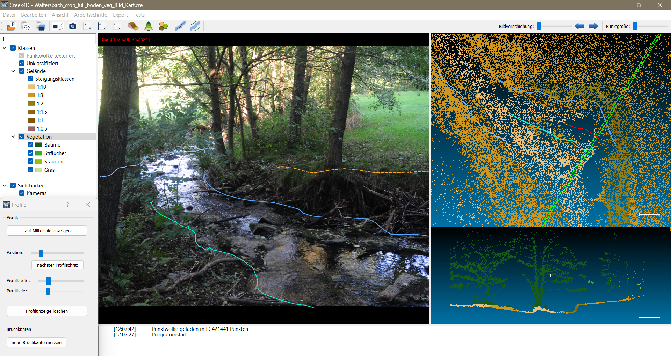Image resolution: width=671 pixels, height=356 pixels.
Task: Select the Z-Y axis view icon
Action: 102,26
